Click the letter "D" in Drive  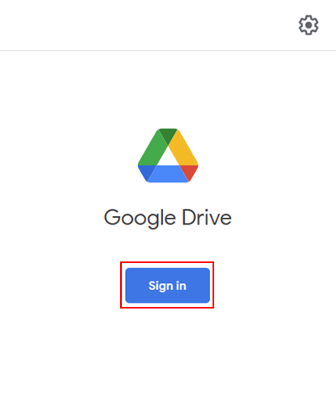(189, 217)
